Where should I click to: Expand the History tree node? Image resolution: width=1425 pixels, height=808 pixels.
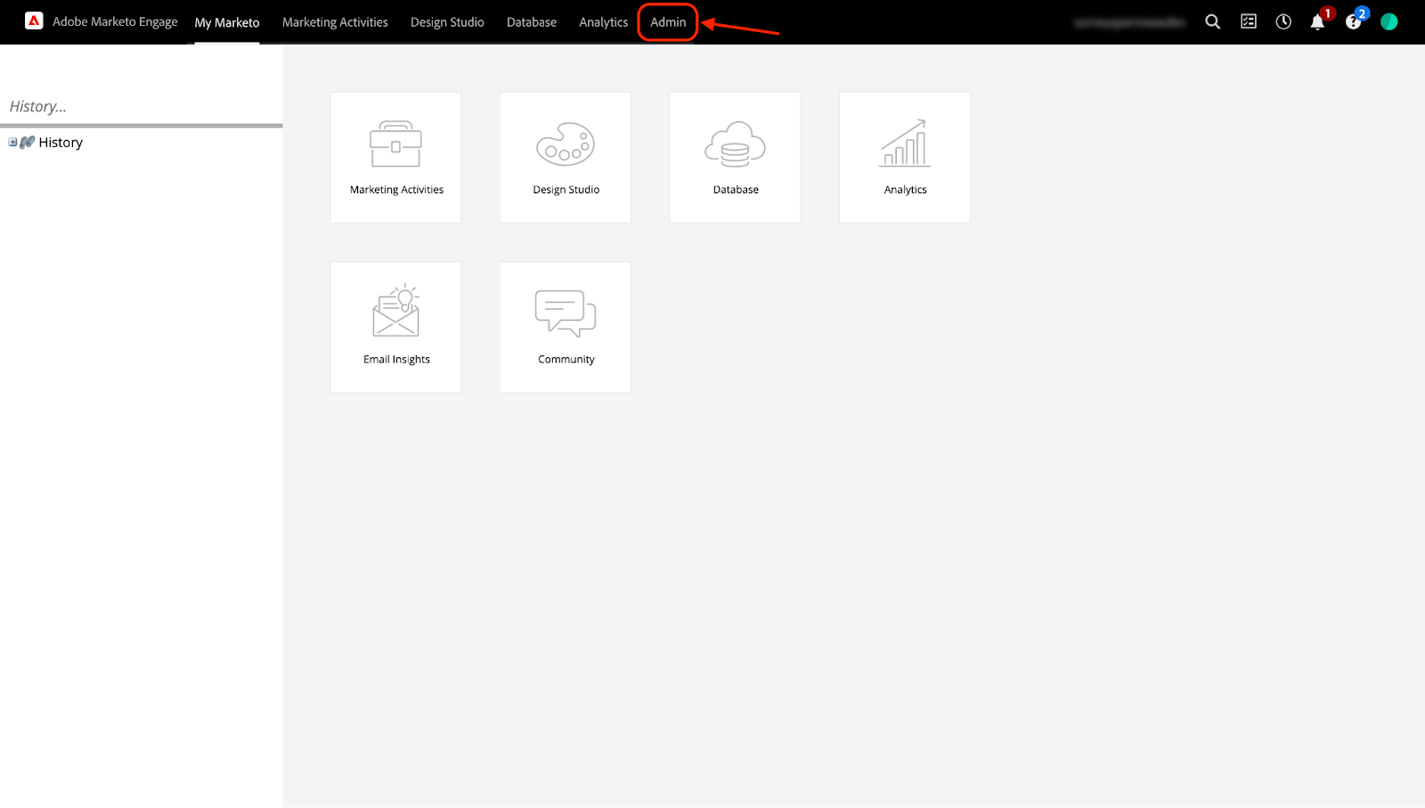point(12,143)
